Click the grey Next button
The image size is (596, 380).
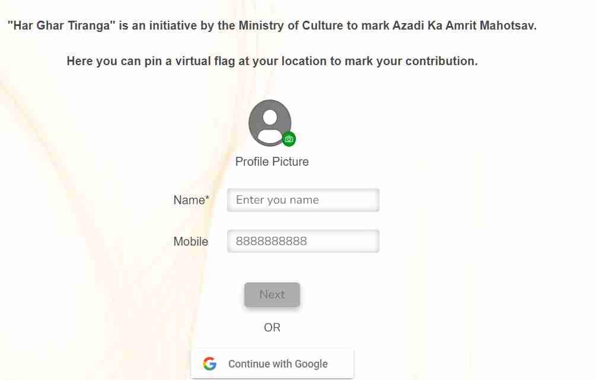coord(272,294)
